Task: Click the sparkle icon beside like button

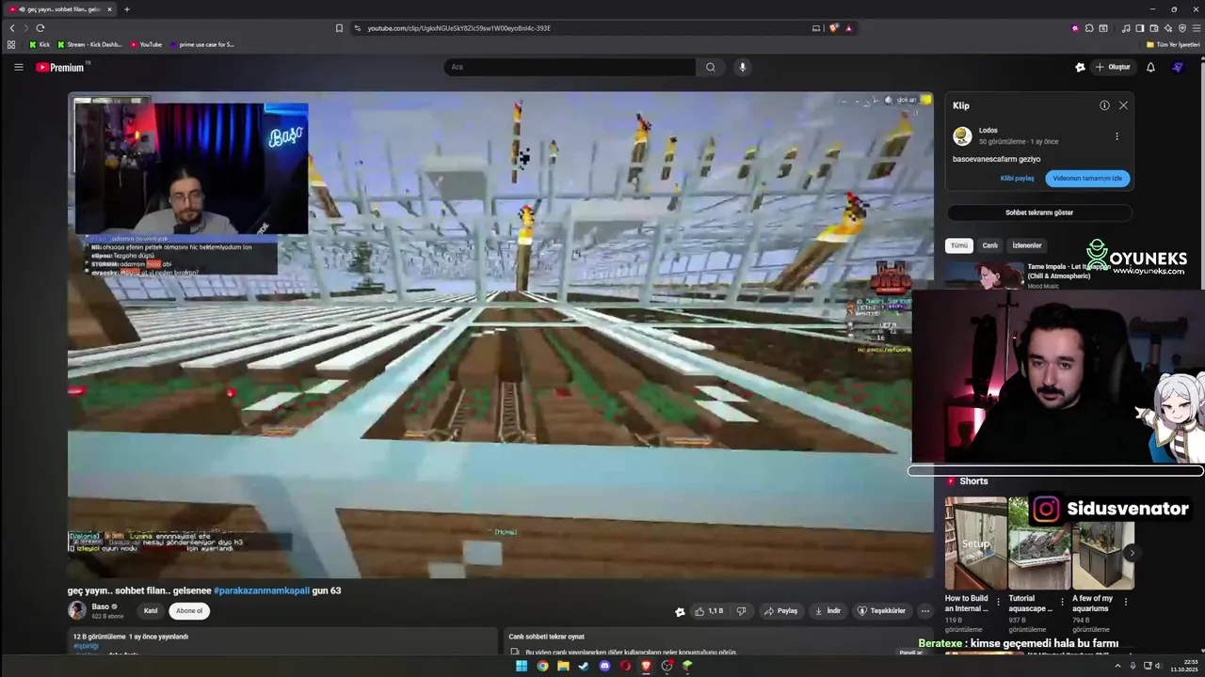Action: [x=680, y=611]
